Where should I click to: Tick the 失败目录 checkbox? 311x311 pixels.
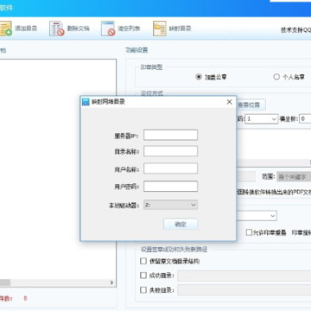pos(143,290)
